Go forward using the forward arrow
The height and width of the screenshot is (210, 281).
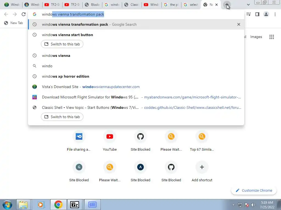pyautogui.click(x=15, y=14)
